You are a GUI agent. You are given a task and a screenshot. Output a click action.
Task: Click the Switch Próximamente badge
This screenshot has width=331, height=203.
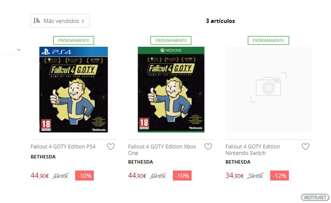pos(268,40)
